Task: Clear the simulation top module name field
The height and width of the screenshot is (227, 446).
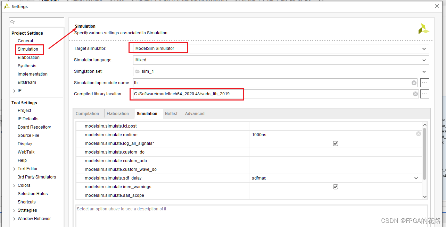Action: (x=414, y=83)
